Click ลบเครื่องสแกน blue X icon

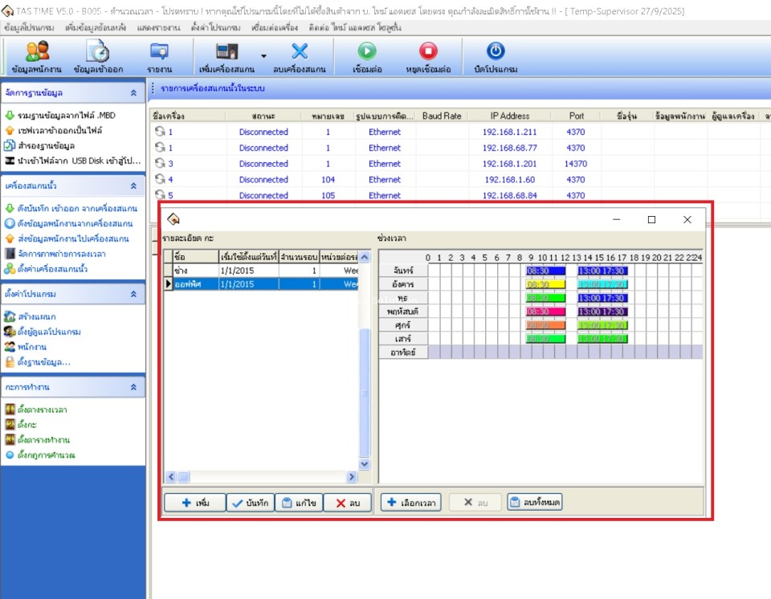[300, 51]
